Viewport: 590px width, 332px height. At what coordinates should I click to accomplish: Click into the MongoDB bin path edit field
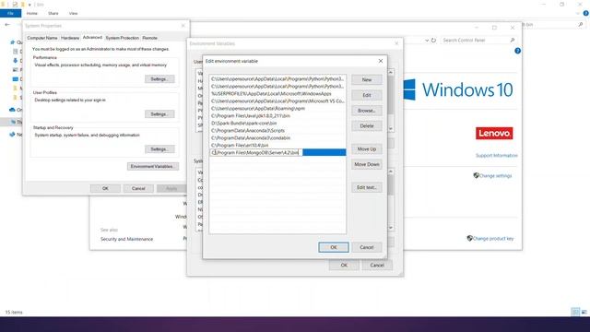(256, 152)
